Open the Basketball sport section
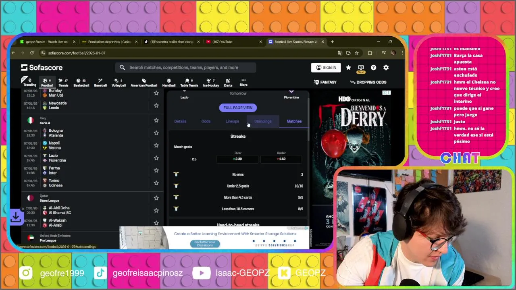The width and height of the screenshot is (516, 290). tap(81, 82)
